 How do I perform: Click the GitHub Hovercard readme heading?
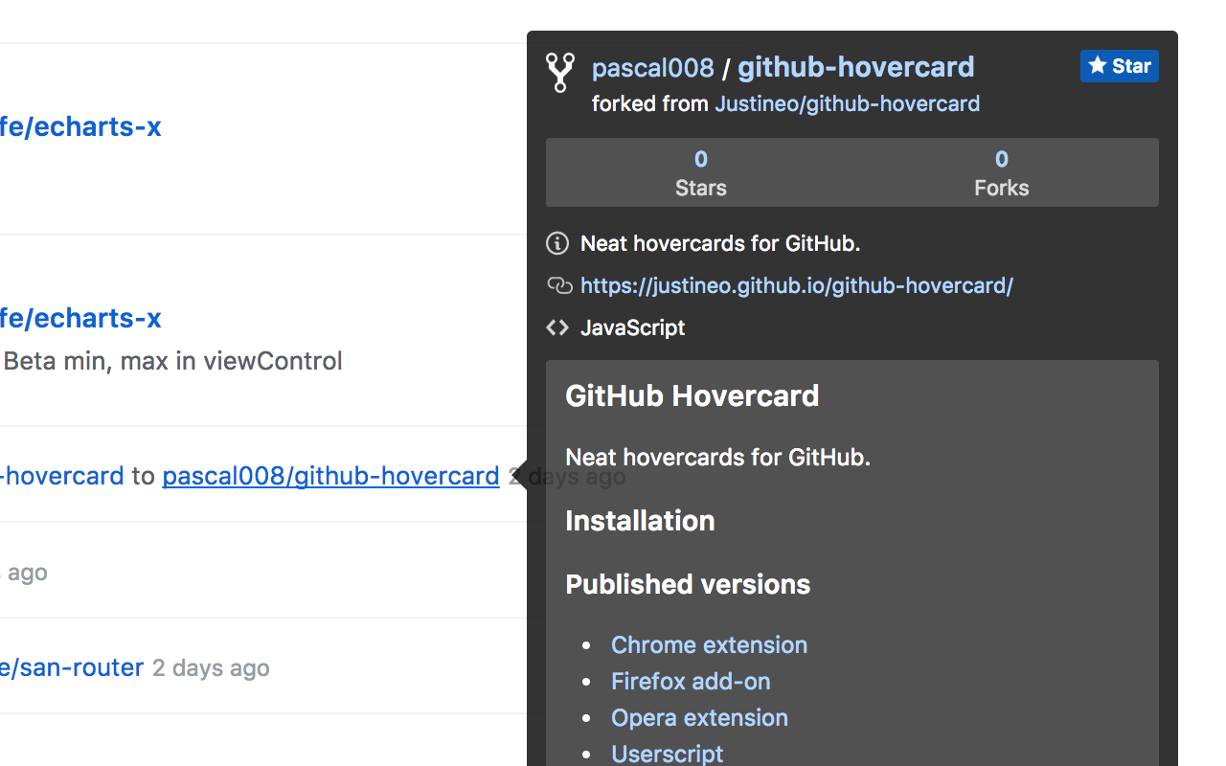click(692, 395)
